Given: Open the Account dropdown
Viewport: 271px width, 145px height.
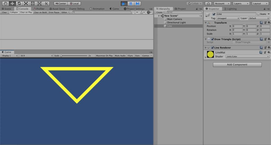Looking at the screenshot, I should 222,3.
